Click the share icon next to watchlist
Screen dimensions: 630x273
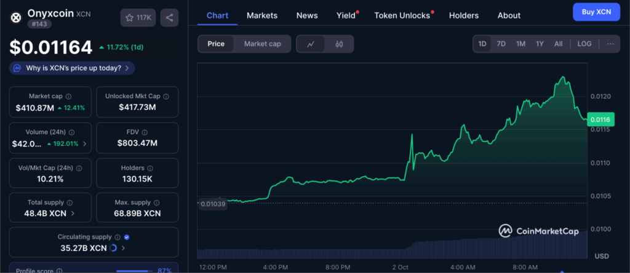tap(169, 18)
